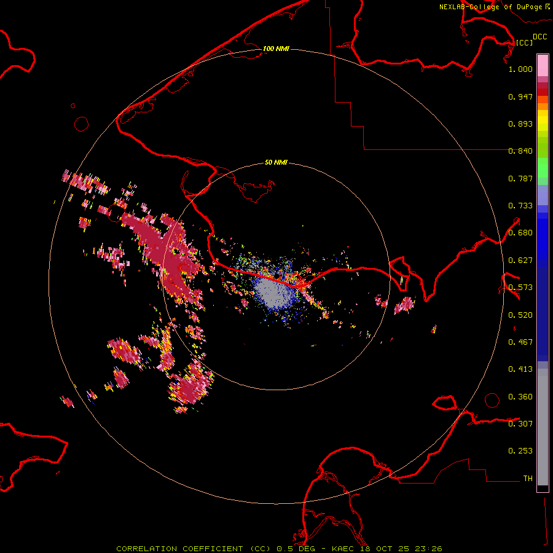
Task: Click the 18 OCT 25 date text
Action: click(385, 549)
